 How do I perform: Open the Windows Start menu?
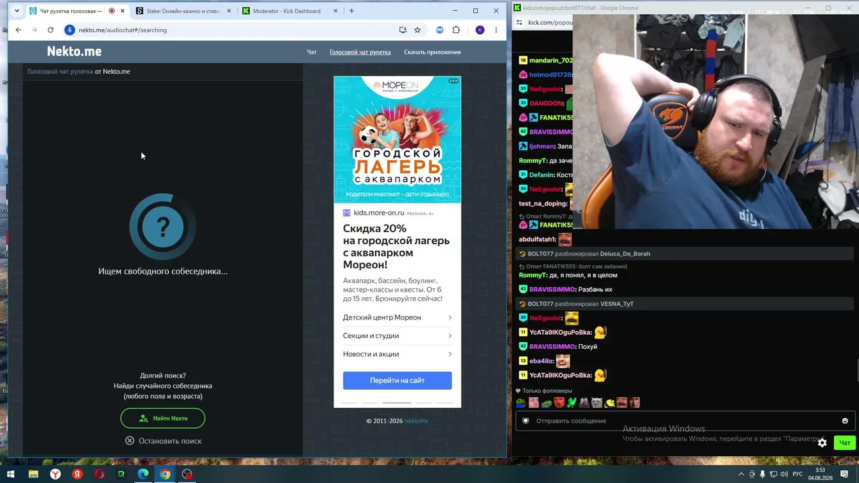click(11, 474)
